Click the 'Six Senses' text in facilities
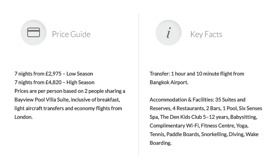267x161 pixels. pos(250,108)
